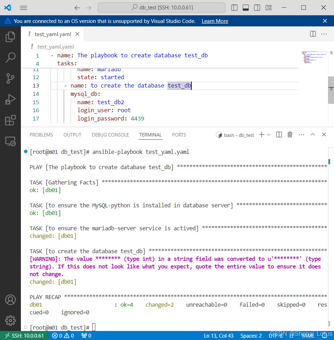The height and width of the screenshot is (340, 334).
Task: Open the new terminal launch profile dropdown
Action: (x=269, y=135)
